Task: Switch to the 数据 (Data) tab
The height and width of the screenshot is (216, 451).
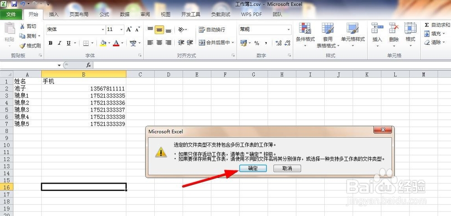Action: tap(124, 14)
